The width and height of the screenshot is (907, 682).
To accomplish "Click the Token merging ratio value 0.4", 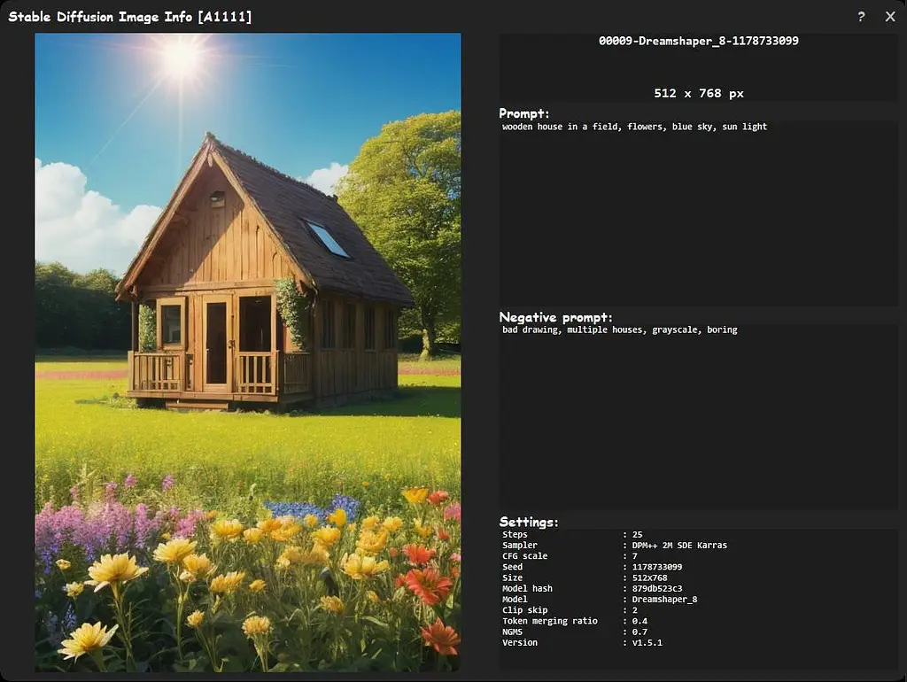I will [640, 621].
